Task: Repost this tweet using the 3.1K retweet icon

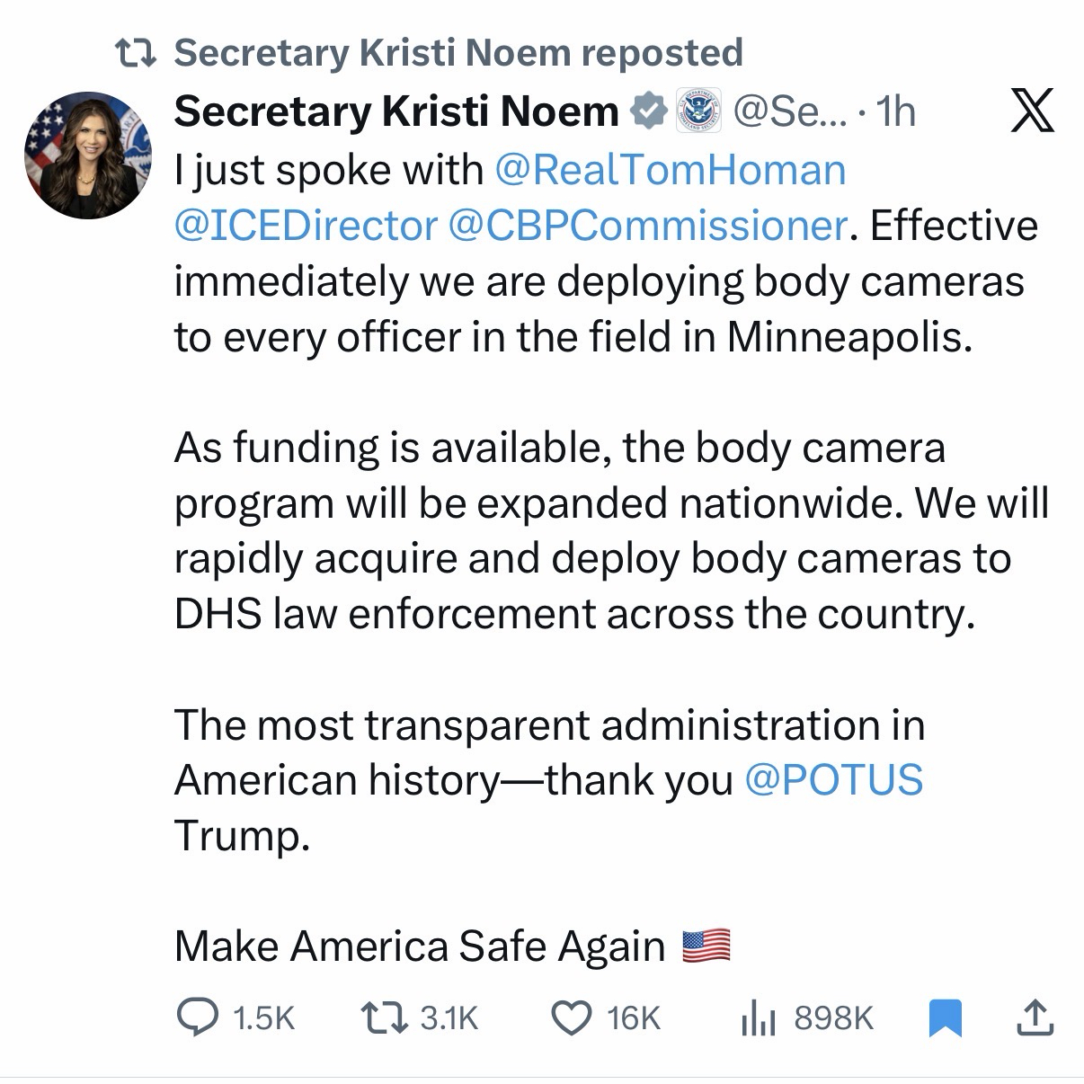Action: point(384,1017)
